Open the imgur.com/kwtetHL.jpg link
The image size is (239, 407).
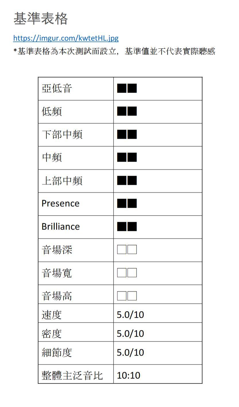(66, 38)
